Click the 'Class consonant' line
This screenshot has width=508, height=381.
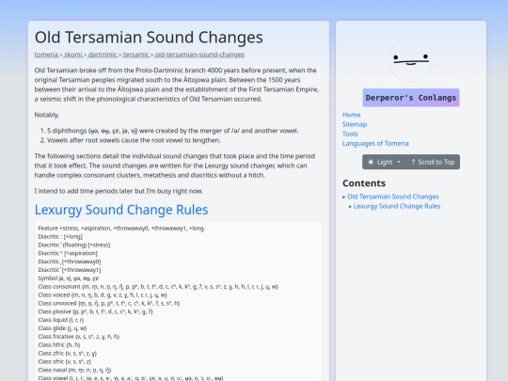pos(158,287)
